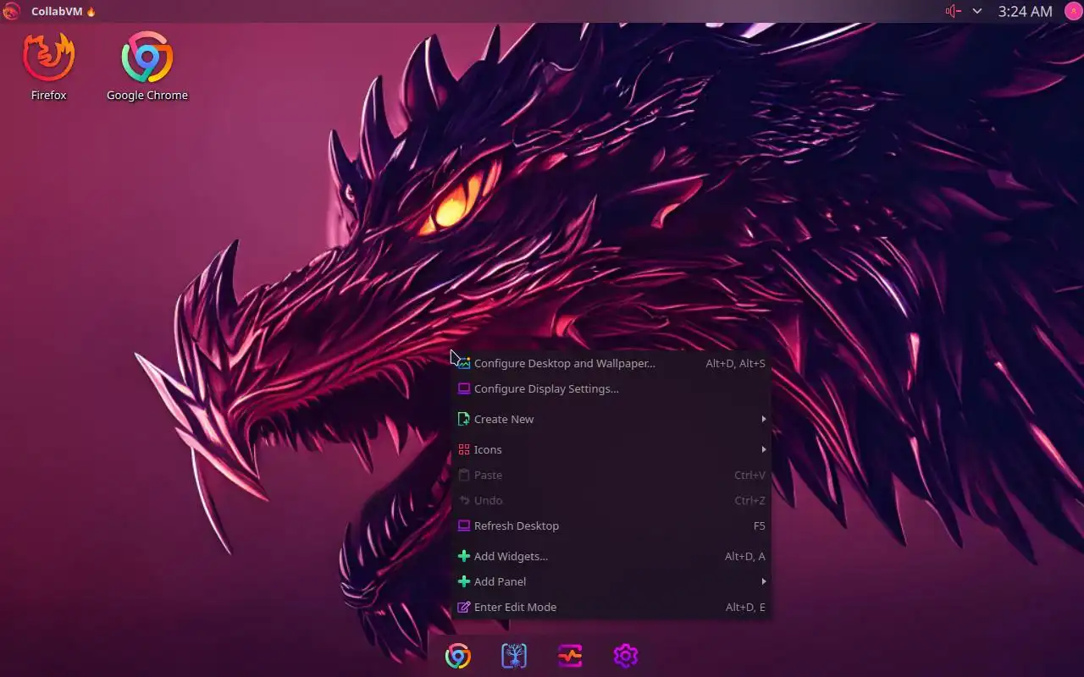Select Add Widgets in the context menu

pos(611,556)
